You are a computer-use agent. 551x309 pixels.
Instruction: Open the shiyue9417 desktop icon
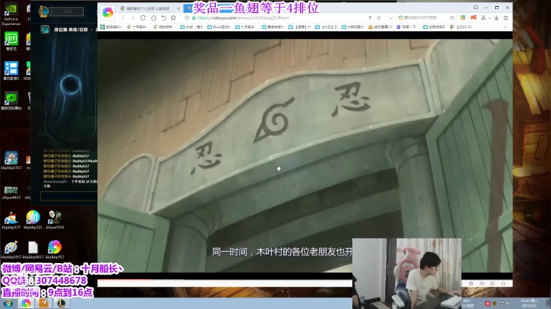pos(11,193)
